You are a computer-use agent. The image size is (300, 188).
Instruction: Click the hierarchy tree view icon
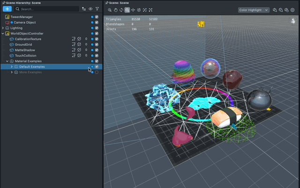point(84,9)
